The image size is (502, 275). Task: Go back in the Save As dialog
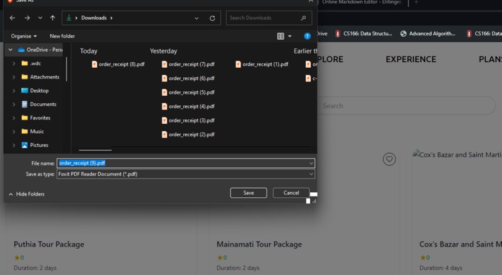12,18
